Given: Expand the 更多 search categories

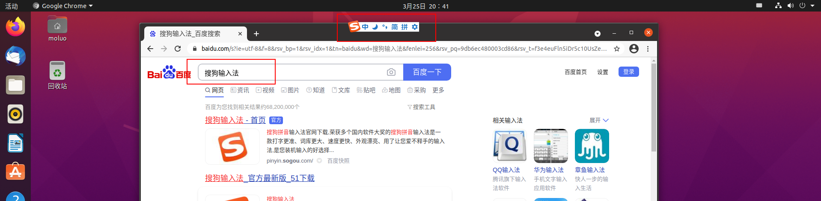Looking at the screenshot, I should click(x=438, y=90).
